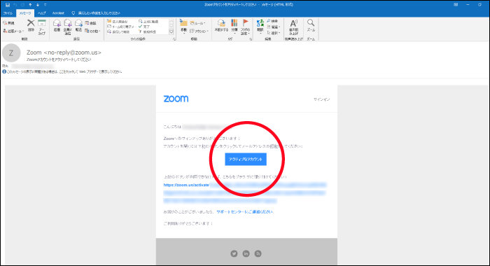Click the Tell Me search box with lightbulb
This screenshot has height=266, width=490.
click(96, 13)
